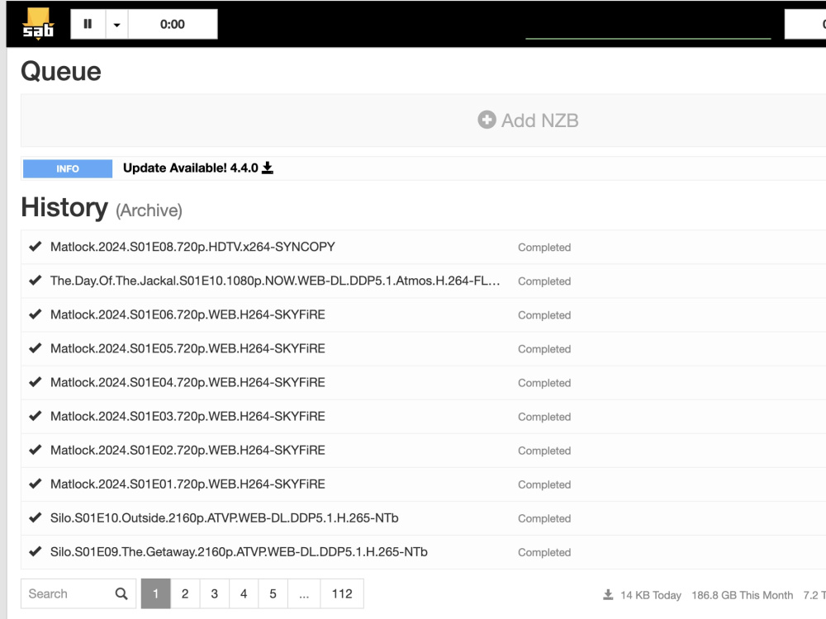Select The.Day.Of.The.Jackal.S01E10 entry name
Image resolution: width=826 pixels, height=619 pixels.
[x=275, y=281]
